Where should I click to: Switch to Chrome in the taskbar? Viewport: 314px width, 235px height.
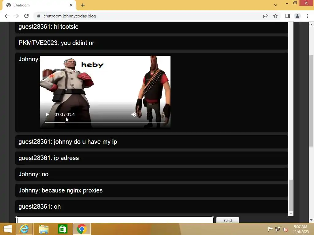tap(82, 229)
